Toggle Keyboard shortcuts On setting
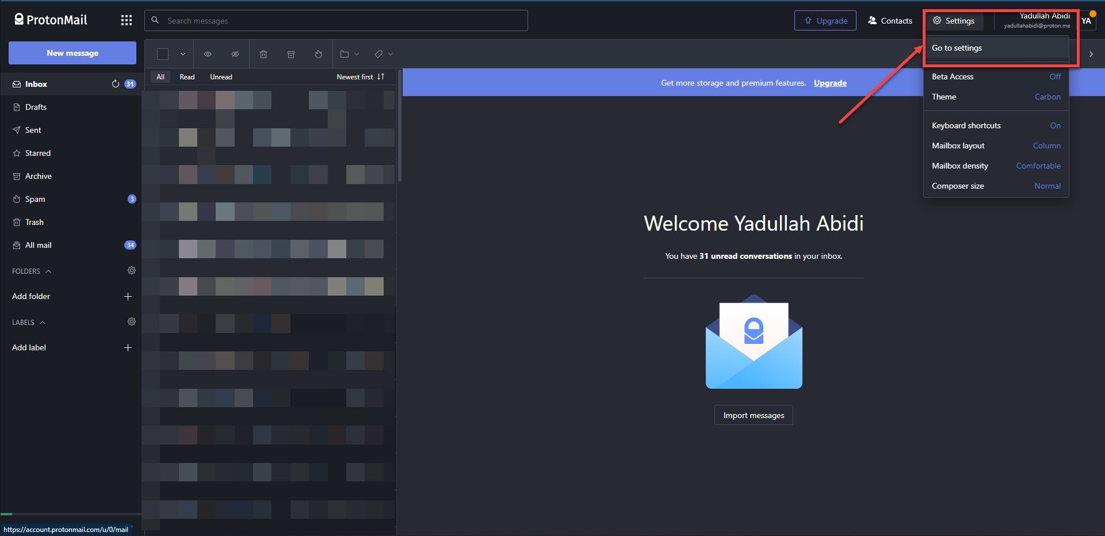1105x536 pixels. click(x=996, y=125)
